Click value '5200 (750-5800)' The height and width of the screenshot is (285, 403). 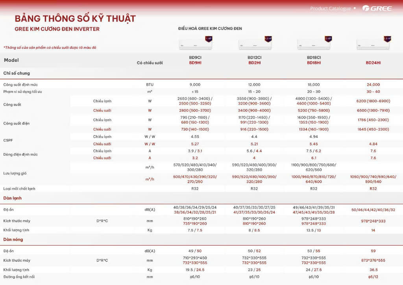pyautogui.click(x=314, y=111)
